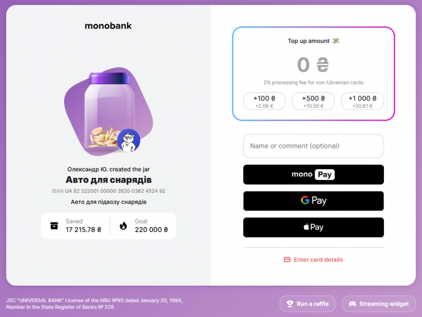Click the credit card icon
The width and height of the screenshot is (422, 317).
[287, 260]
